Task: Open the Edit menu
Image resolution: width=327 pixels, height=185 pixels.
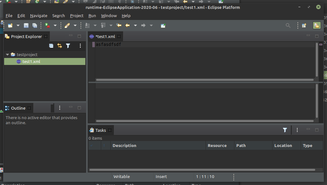Action: (21, 16)
